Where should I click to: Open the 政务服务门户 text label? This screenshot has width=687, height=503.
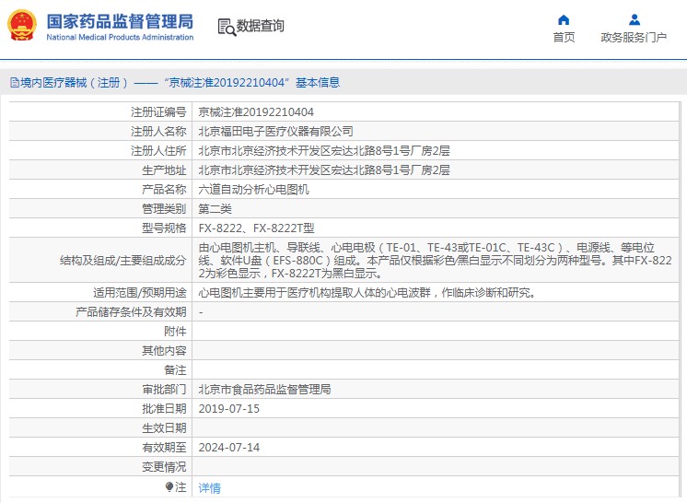pos(634,38)
